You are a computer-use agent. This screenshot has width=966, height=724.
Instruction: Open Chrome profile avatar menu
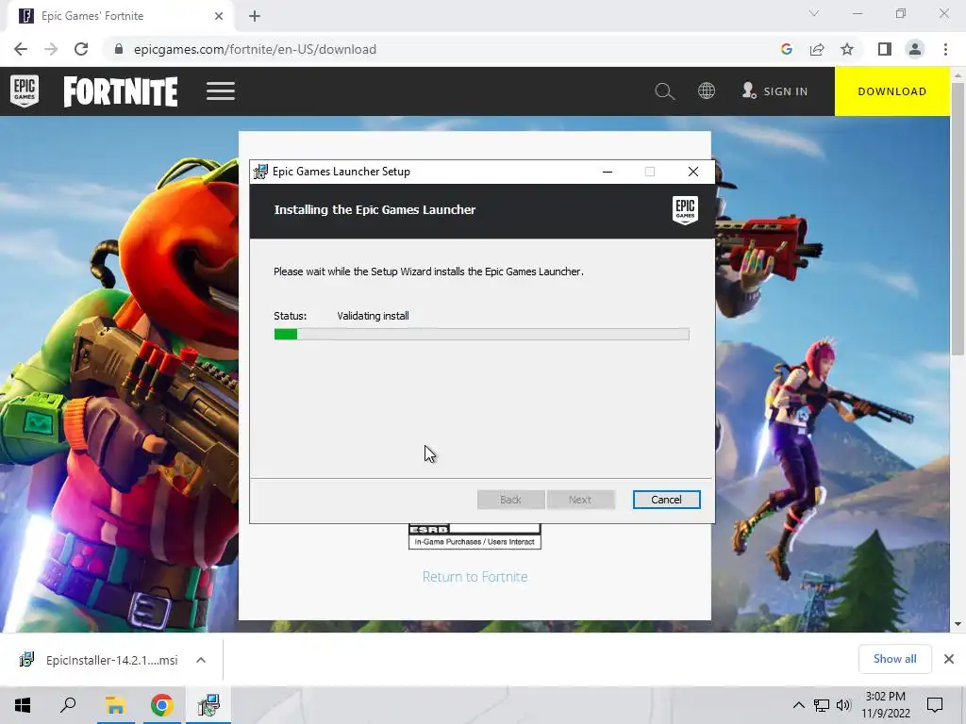pos(915,49)
